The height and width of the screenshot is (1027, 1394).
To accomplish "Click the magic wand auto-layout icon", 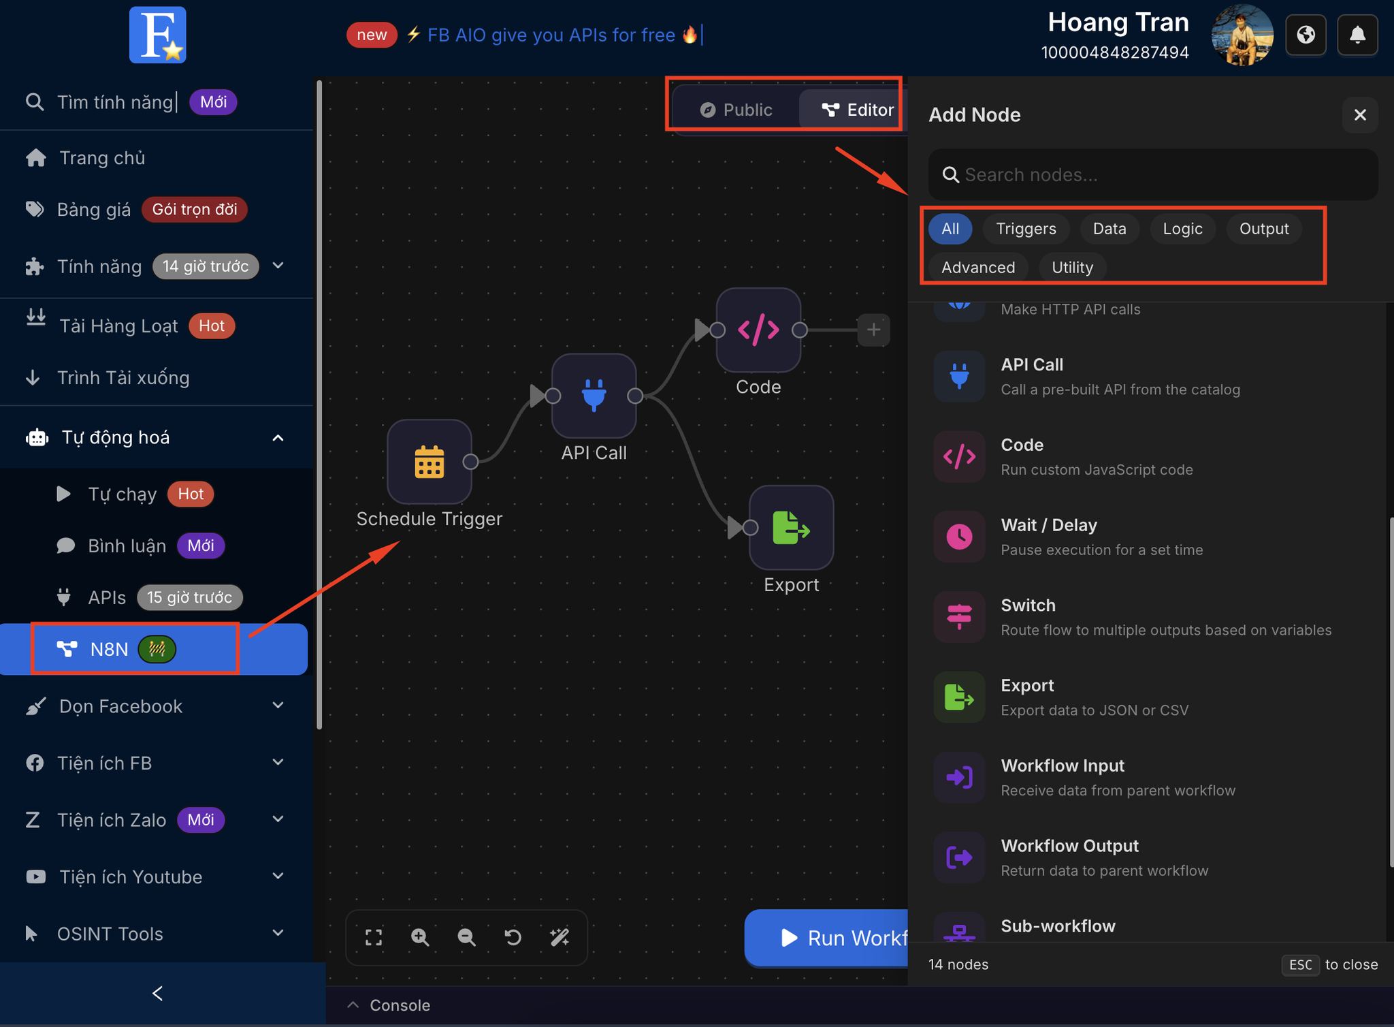I will click(x=560, y=938).
